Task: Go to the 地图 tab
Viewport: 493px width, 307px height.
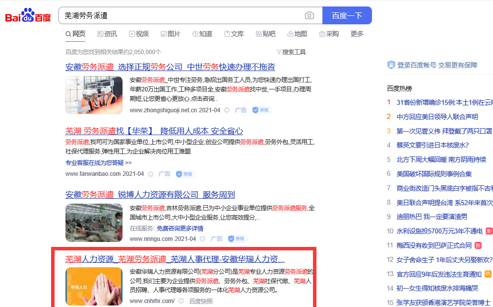Action: tap(297, 34)
